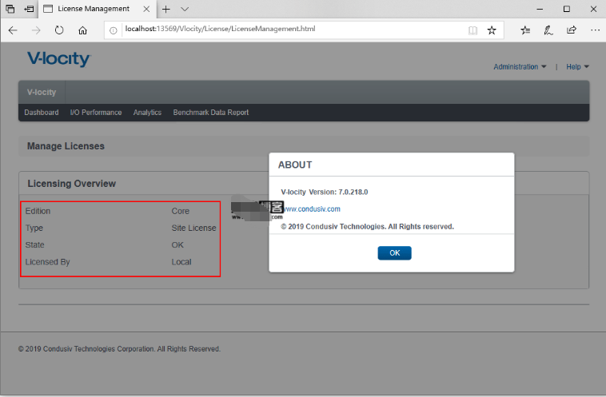Open the I/O Performance menu item

96,113
